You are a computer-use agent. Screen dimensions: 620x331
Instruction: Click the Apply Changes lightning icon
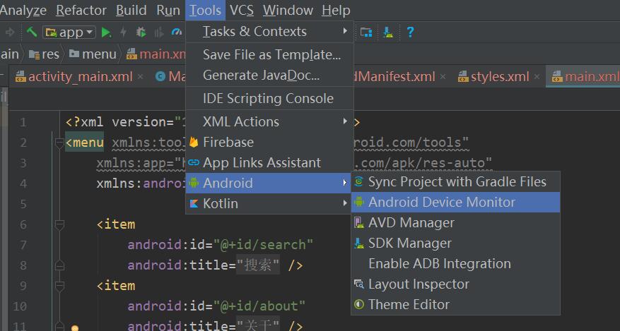tap(124, 32)
